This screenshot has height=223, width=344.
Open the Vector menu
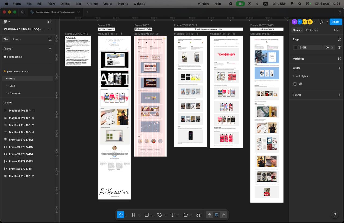pos(108,4)
